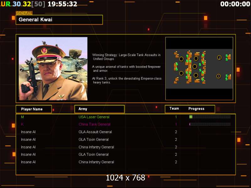251x188 pixels.
Task: Click team number in USA Laser General row
Action: click(x=176, y=117)
